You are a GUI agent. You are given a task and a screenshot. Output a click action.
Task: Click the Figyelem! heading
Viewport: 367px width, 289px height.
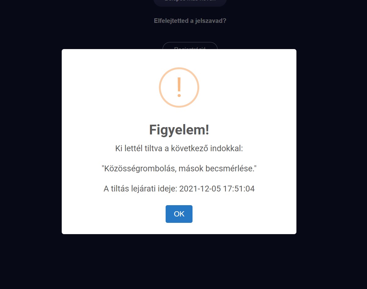[x=179, y=130]
